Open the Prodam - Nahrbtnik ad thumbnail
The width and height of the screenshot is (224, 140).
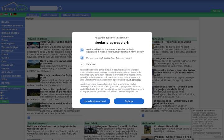click(x=147, y=129)
